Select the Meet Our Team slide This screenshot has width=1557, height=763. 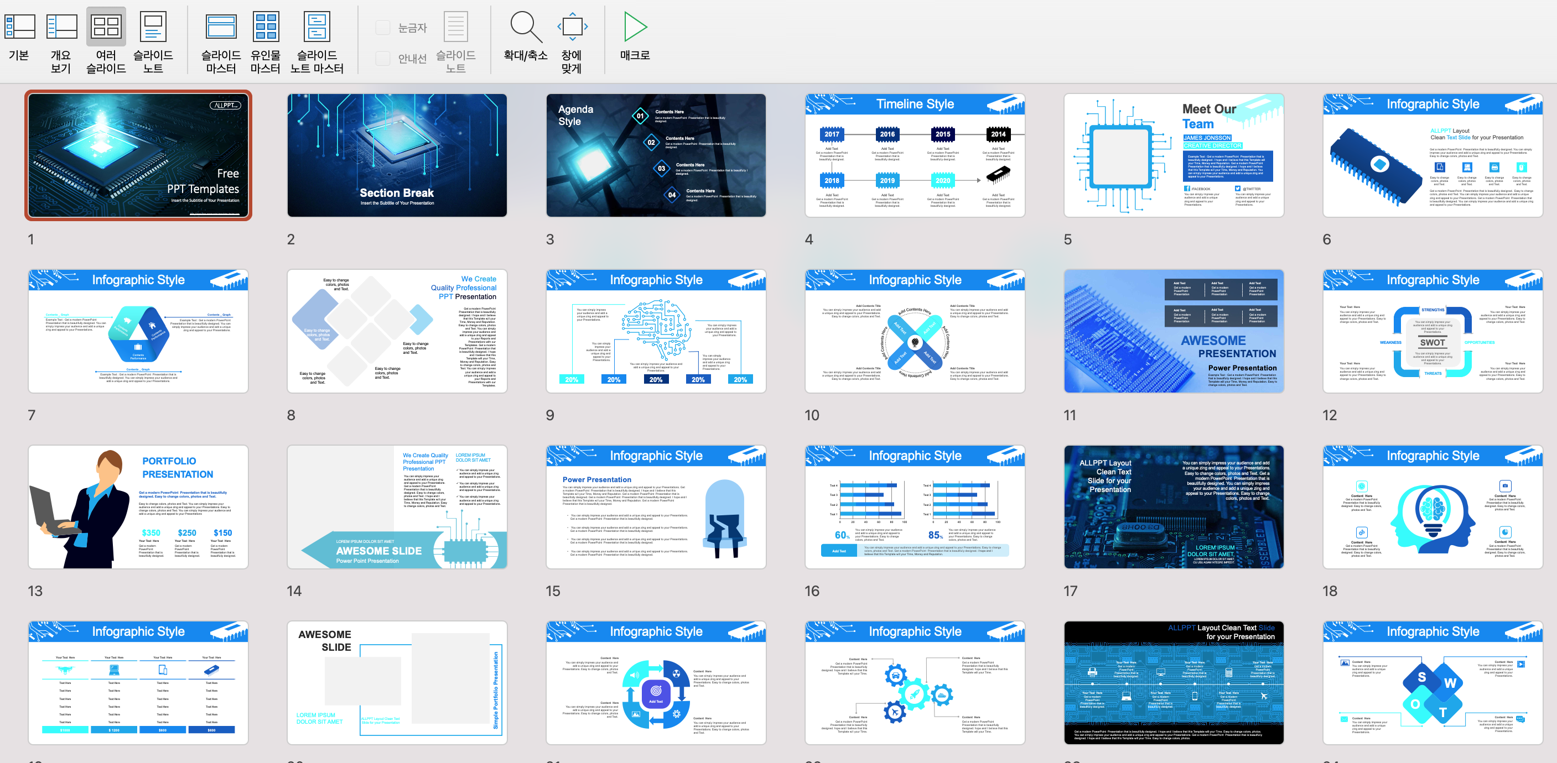coord(1173,155)
